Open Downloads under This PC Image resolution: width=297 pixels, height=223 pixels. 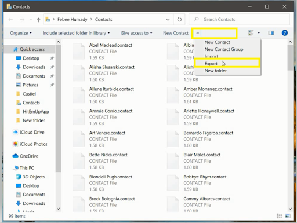click(34, 203)
